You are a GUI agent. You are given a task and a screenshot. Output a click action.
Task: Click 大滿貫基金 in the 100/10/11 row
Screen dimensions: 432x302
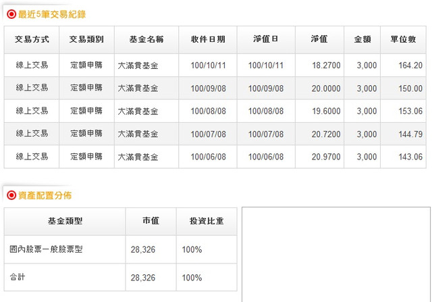pos(138,66)
